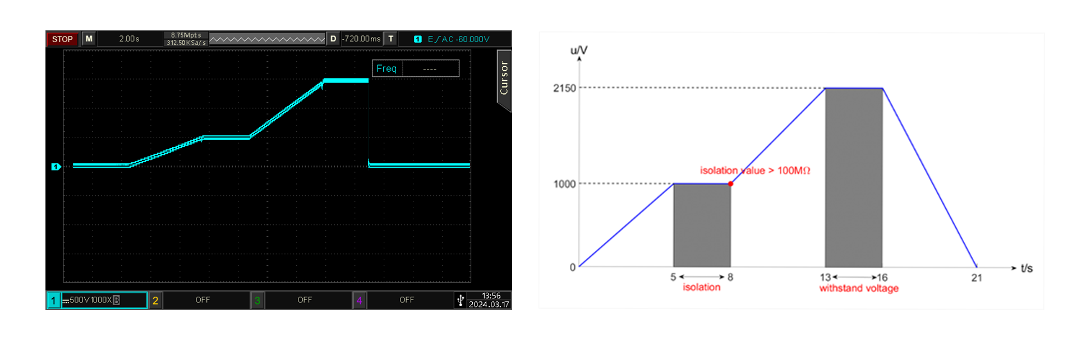Image resolution: width=1077 pixels, height=341 pixels.
Task: Click the D delay icon
Action: click(x=333, y=39)
